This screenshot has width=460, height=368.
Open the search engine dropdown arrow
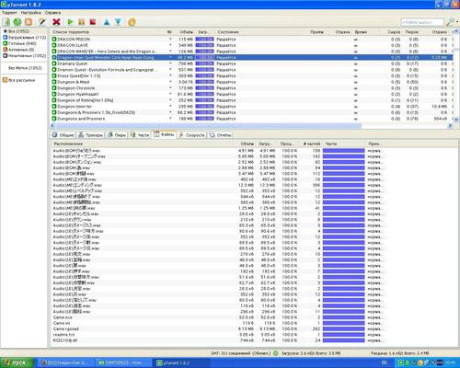click(457, 22)
